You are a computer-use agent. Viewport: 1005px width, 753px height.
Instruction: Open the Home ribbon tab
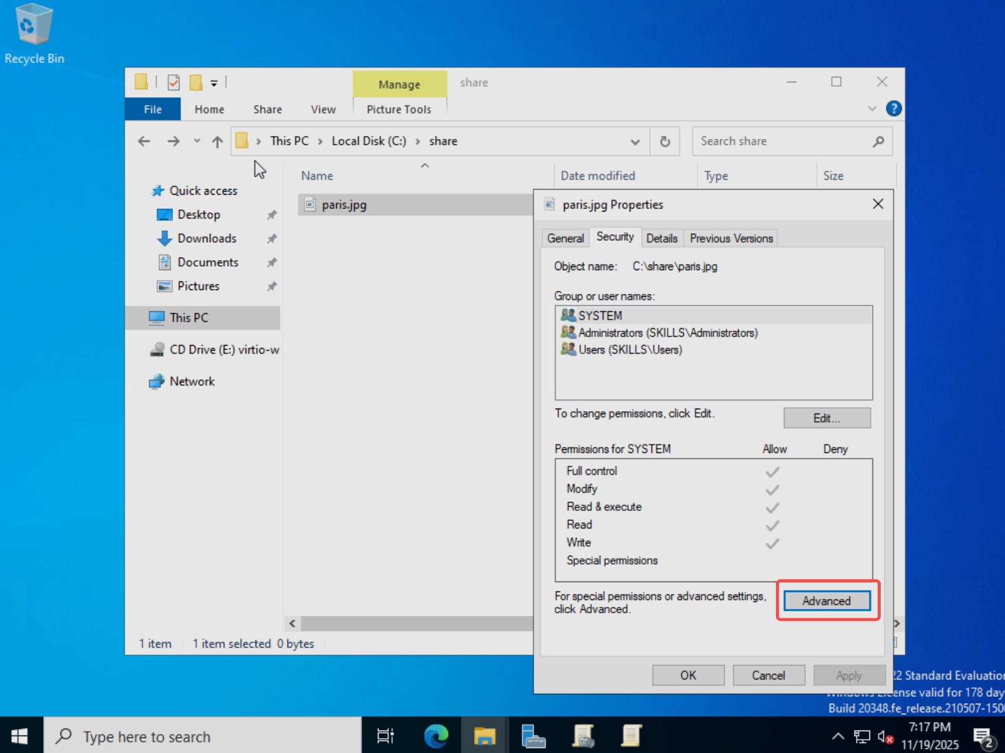click(x=209, y=109)
